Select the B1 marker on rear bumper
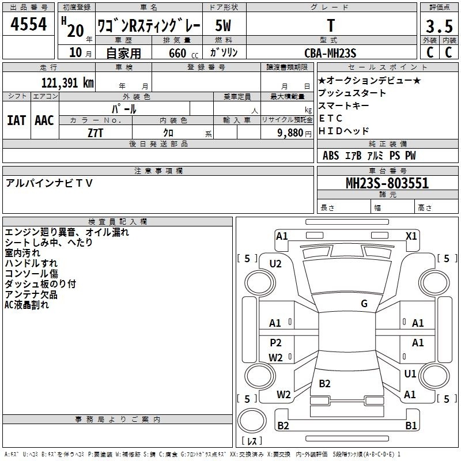 [411, 426]
